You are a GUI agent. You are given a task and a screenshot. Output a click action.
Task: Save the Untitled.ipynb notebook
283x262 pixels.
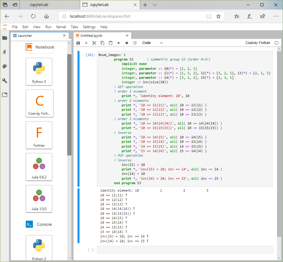pyautogui.click(x=78, y=43)
